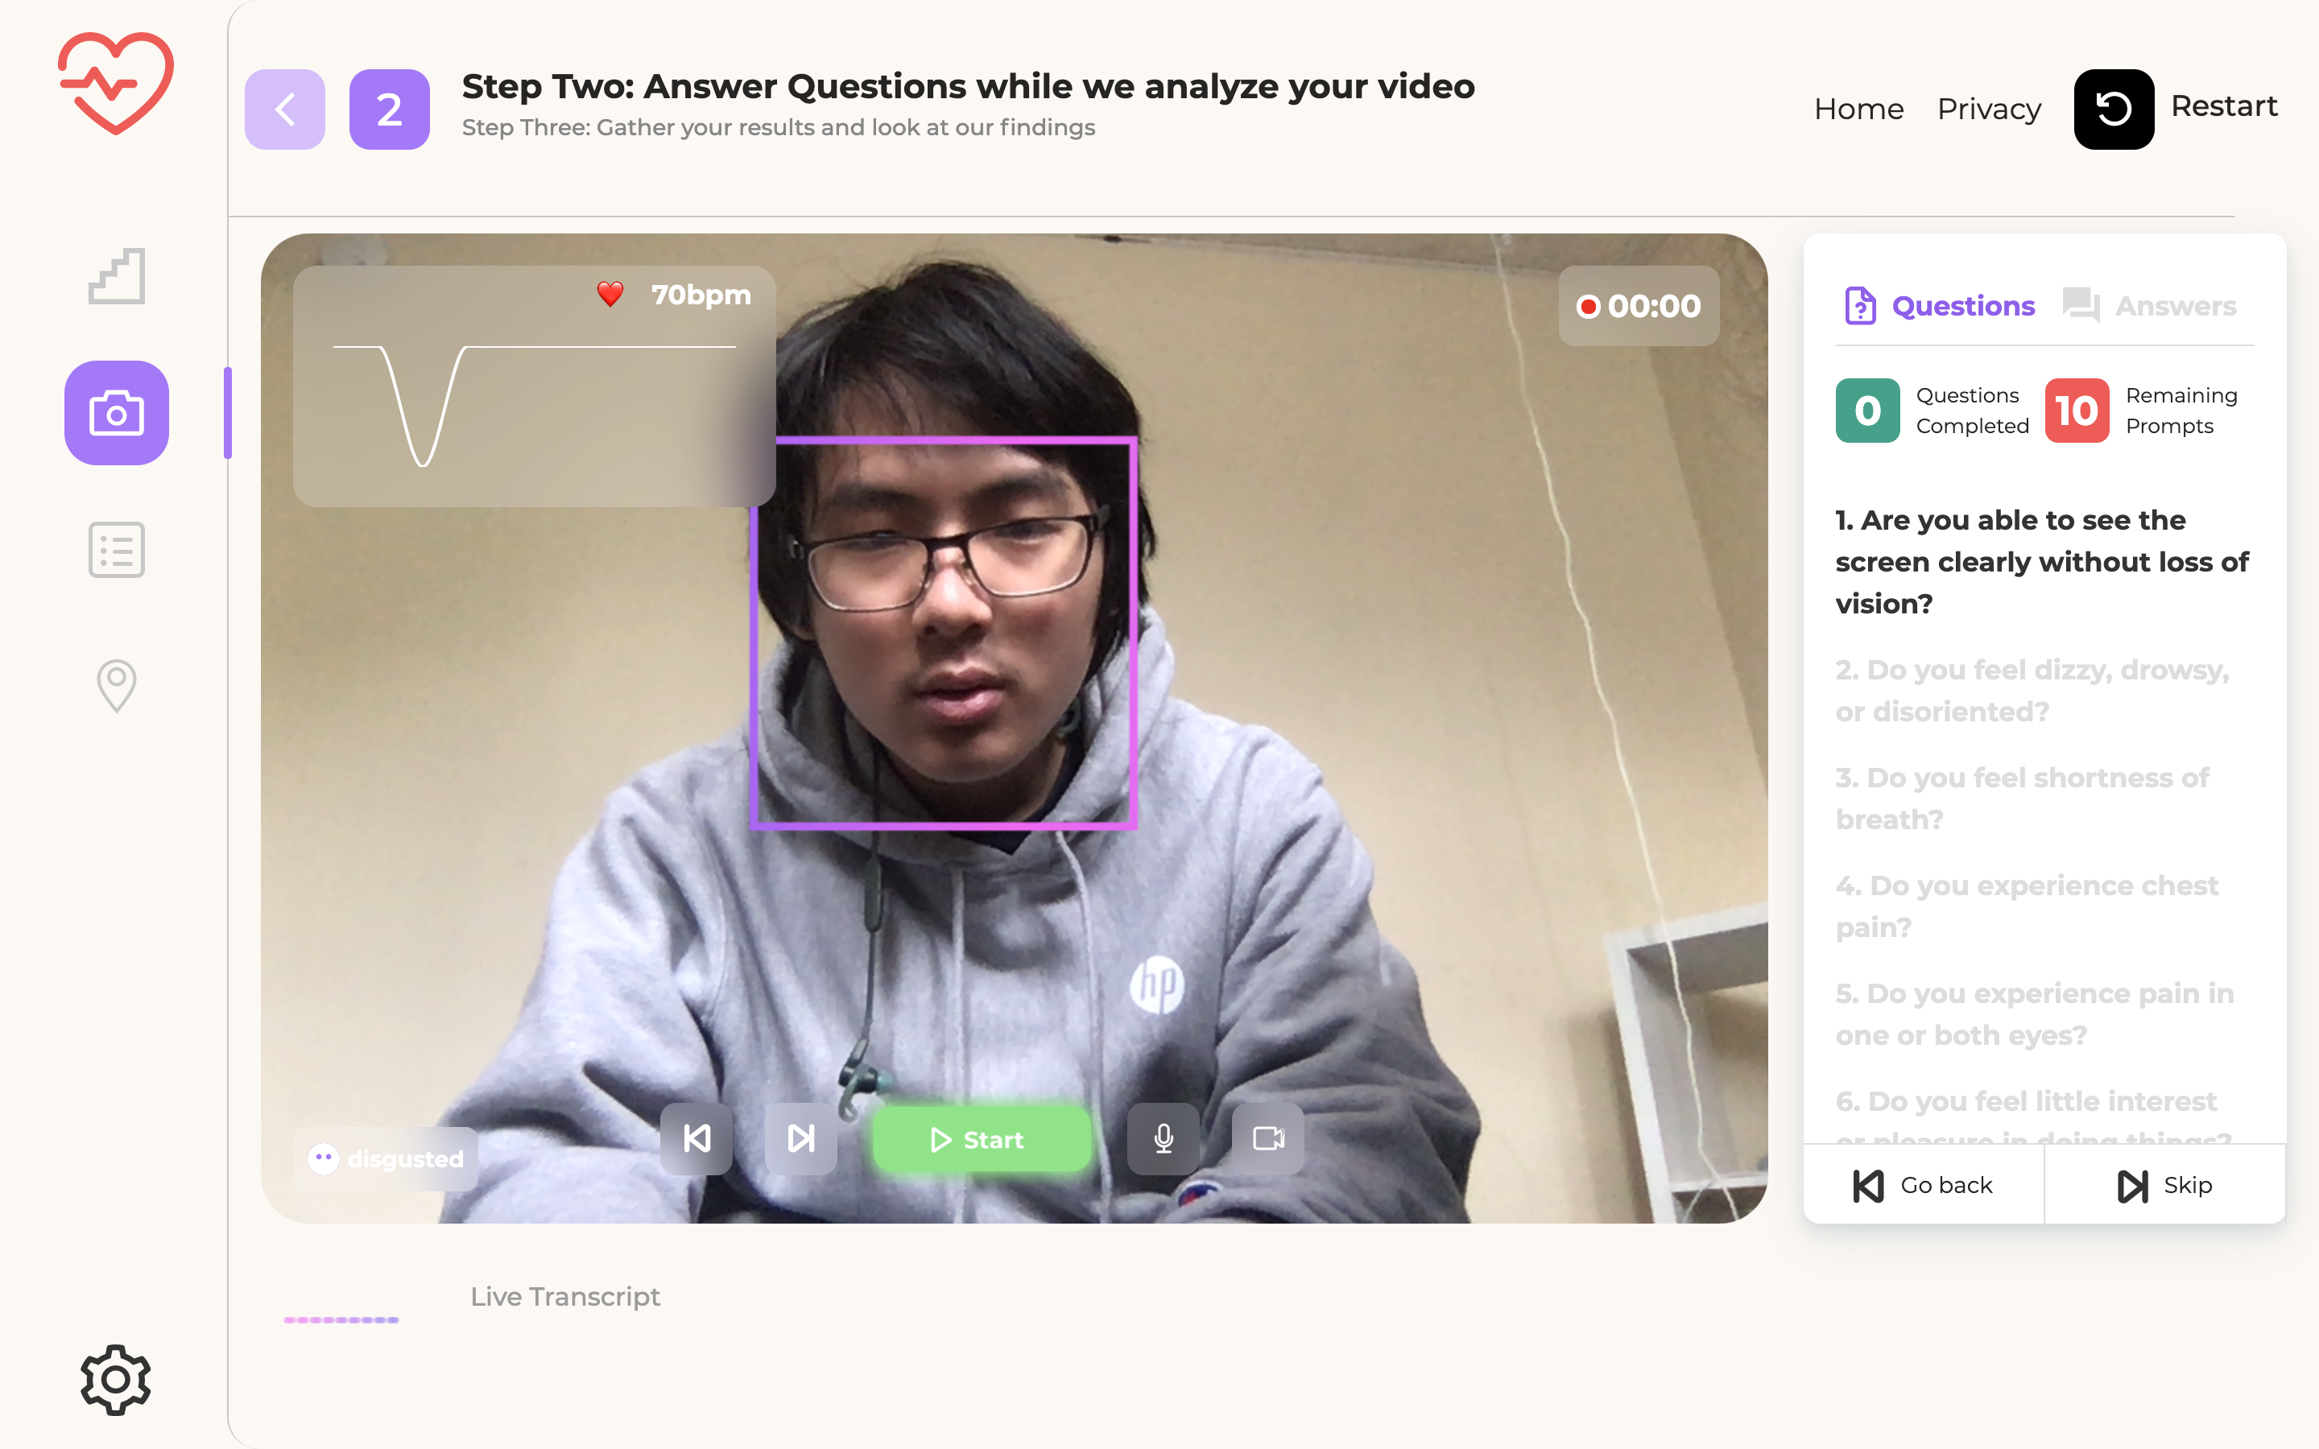This screenshot has height=1449, width=2319.
Task: Click the heart pulse logo icon
Action: 116,84
